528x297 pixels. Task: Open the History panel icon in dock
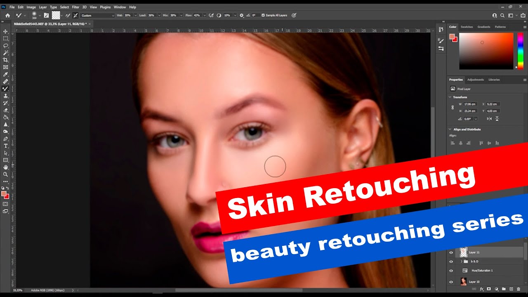(x=441, y=29)
